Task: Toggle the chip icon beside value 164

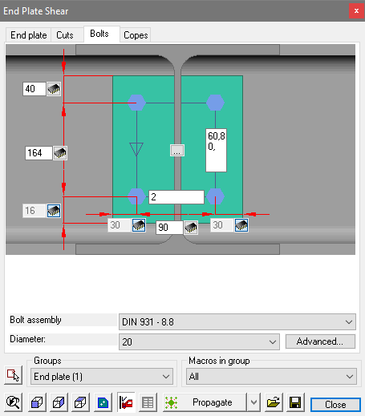Action: (x=60, y=153)
